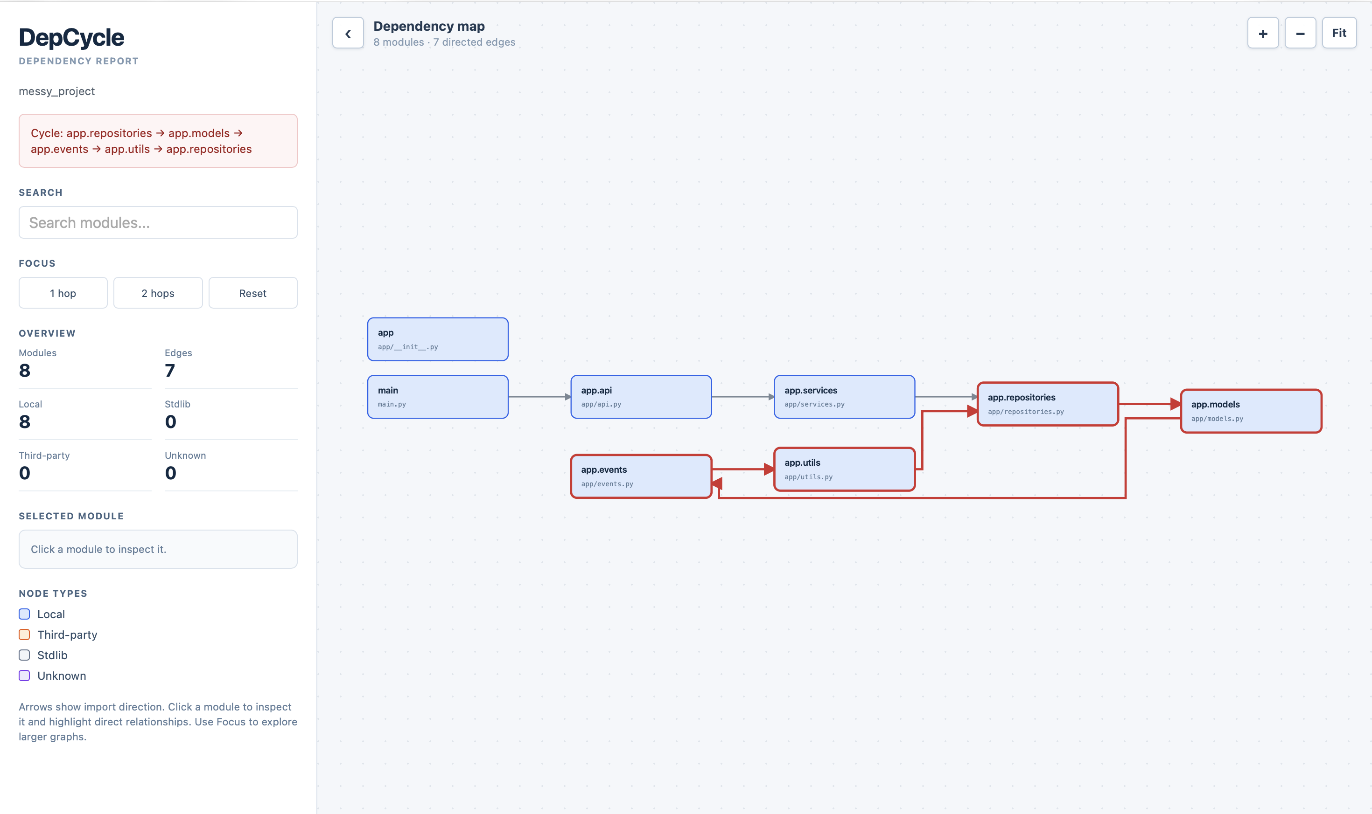Click the Third-party node type swatch
The image size is (1372, 814).
pos(24,634)
